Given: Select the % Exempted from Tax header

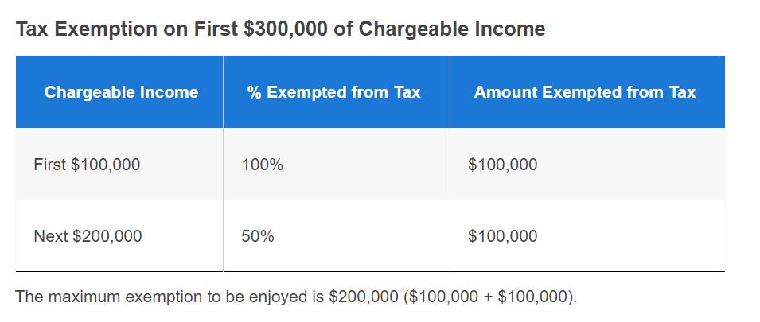Looking at the screenshot, I should click(334, 92).
